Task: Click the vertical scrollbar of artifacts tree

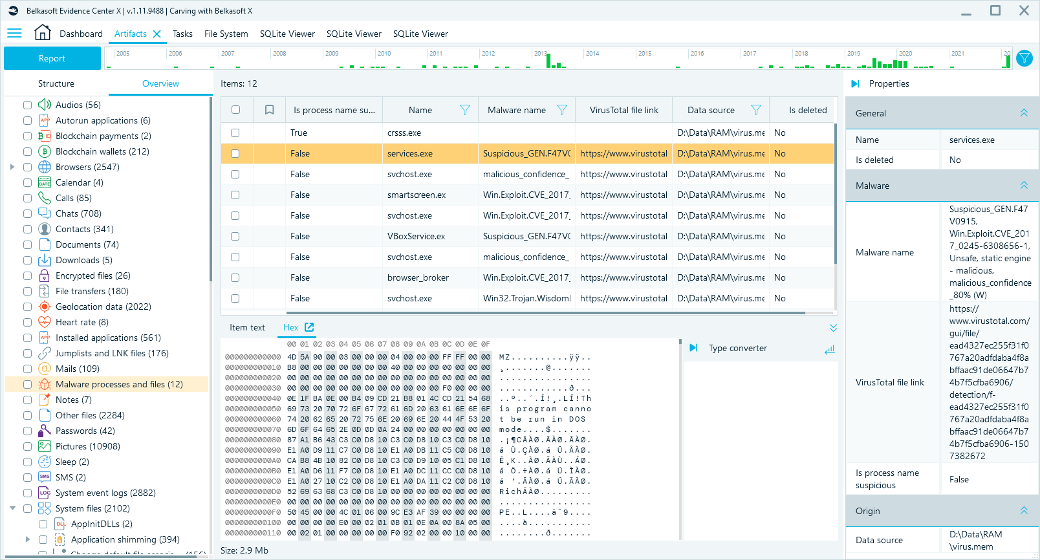Action: pyautogui.click(x=210, y=188)
